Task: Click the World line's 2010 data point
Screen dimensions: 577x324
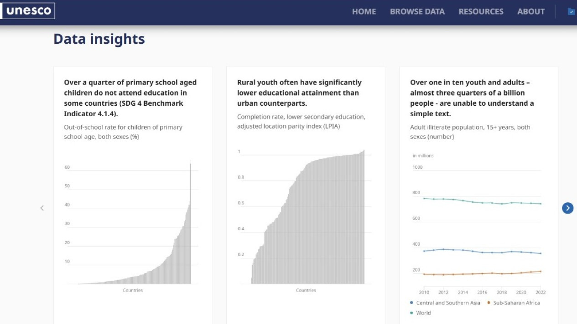Action: (x=424, y=198)
